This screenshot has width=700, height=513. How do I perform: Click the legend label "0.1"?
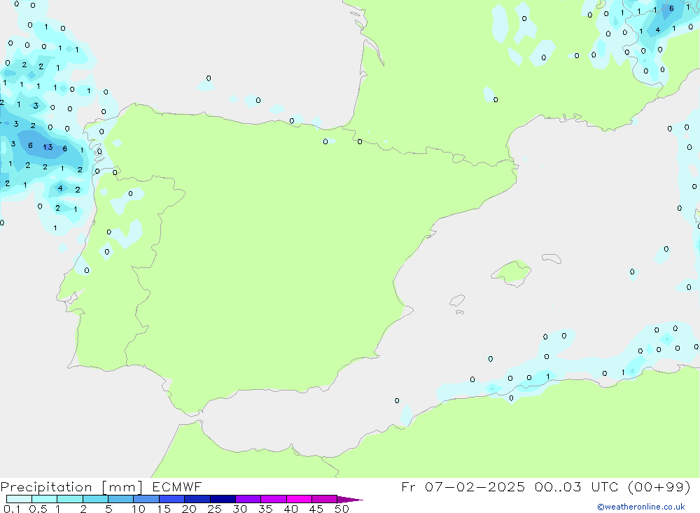pos(12,509)
